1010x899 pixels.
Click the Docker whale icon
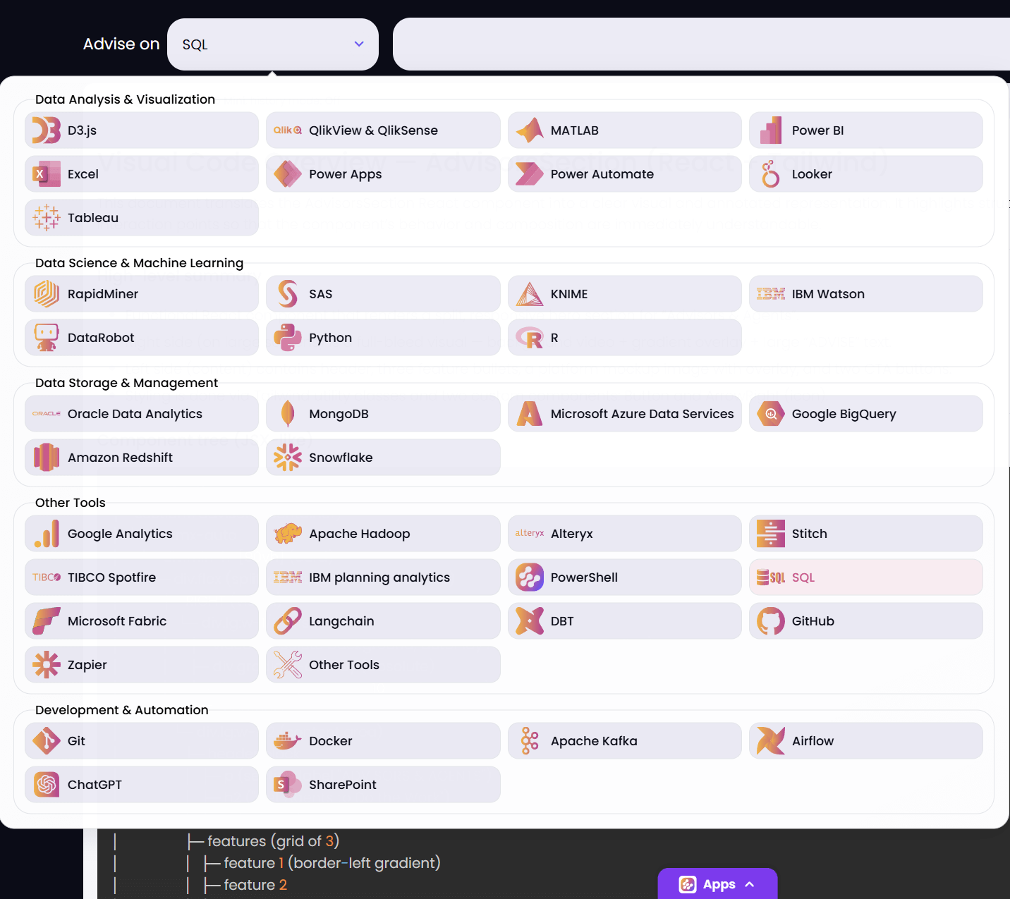(288, 741)
